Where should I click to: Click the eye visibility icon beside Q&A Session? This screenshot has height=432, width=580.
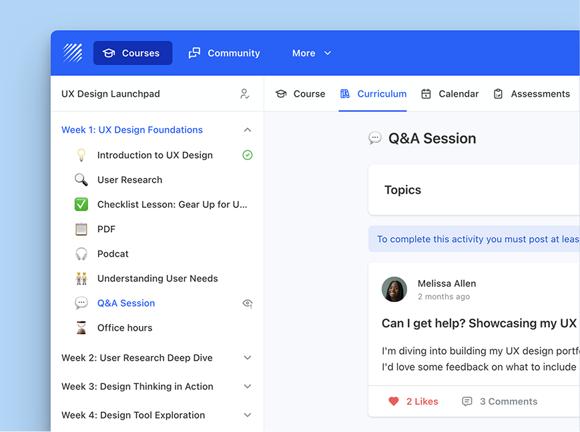pyautogui.click(x=247, y=303)
